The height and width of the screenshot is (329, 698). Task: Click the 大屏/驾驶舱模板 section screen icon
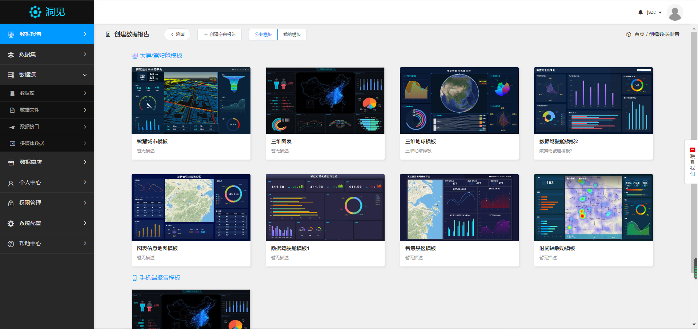tap(135, 56)
